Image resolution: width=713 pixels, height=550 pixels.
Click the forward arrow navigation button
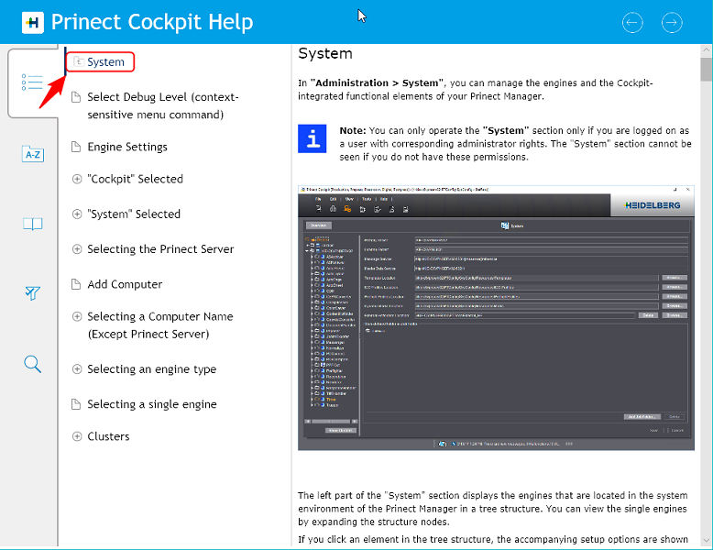[672, 23]
